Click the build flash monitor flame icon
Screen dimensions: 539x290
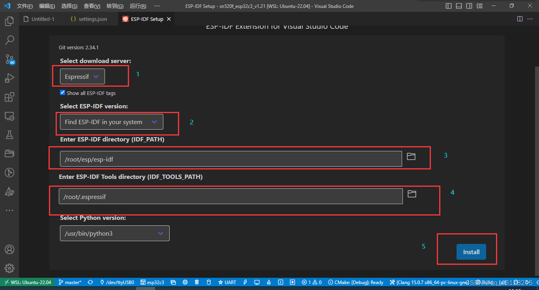coord(269,282)
